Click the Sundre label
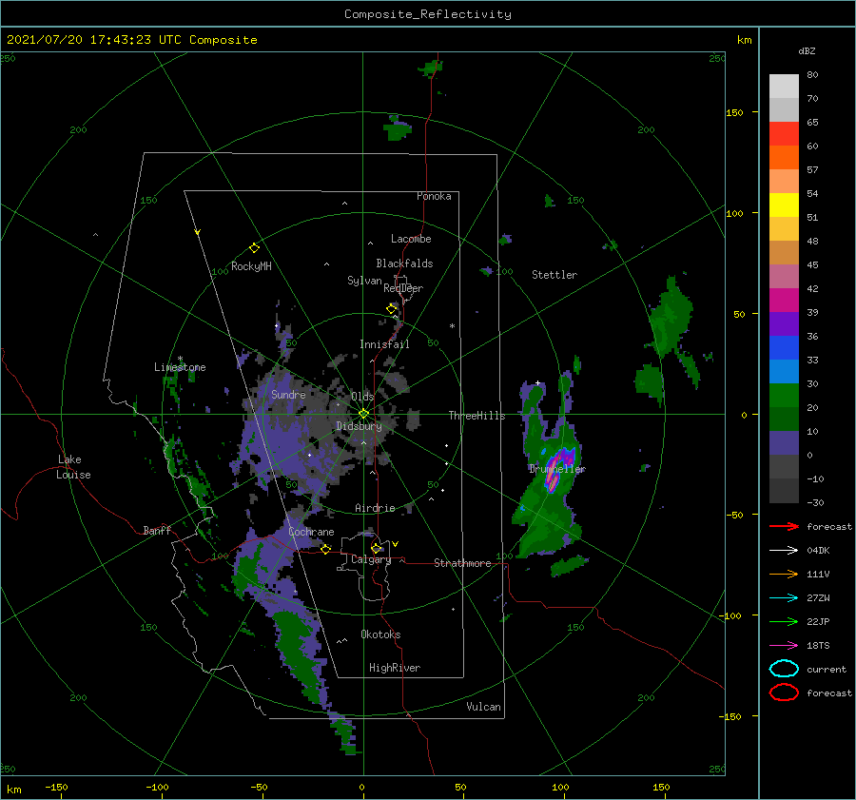This screenshot has height=800, width=856. [289, 394]
